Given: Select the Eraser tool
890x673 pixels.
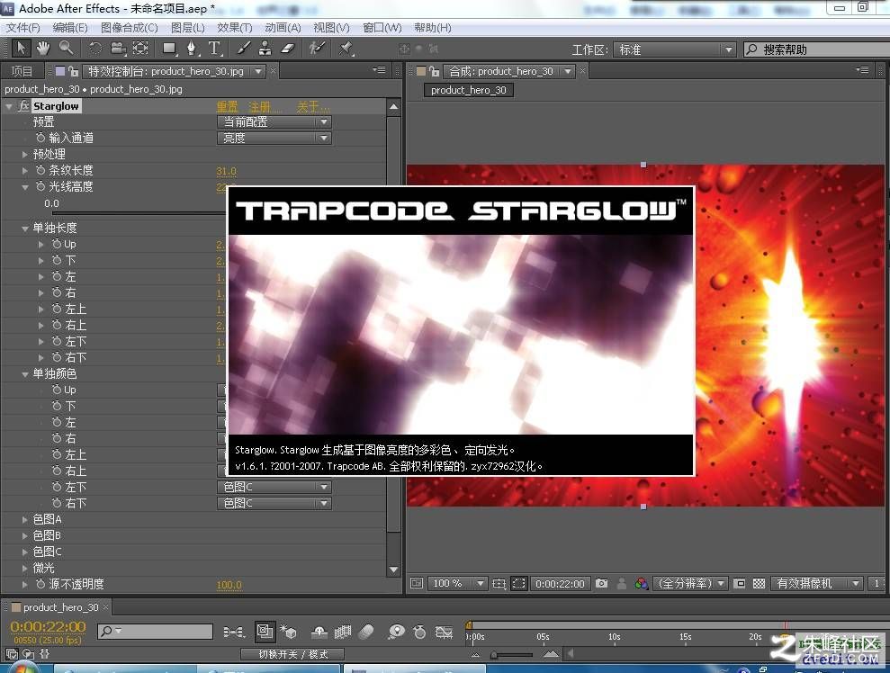Looking at the screenshot, I should (288, 49).
